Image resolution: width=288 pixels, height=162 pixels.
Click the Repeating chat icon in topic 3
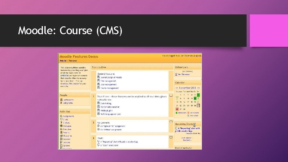click(98, 141)
